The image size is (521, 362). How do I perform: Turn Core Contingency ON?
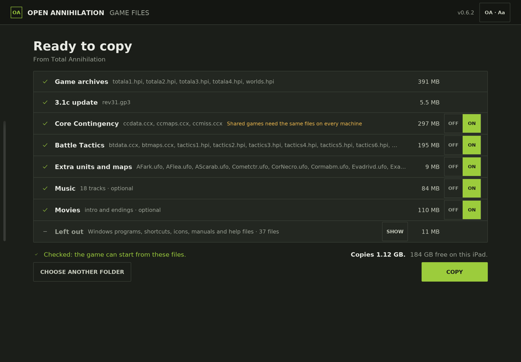(472, 124)
